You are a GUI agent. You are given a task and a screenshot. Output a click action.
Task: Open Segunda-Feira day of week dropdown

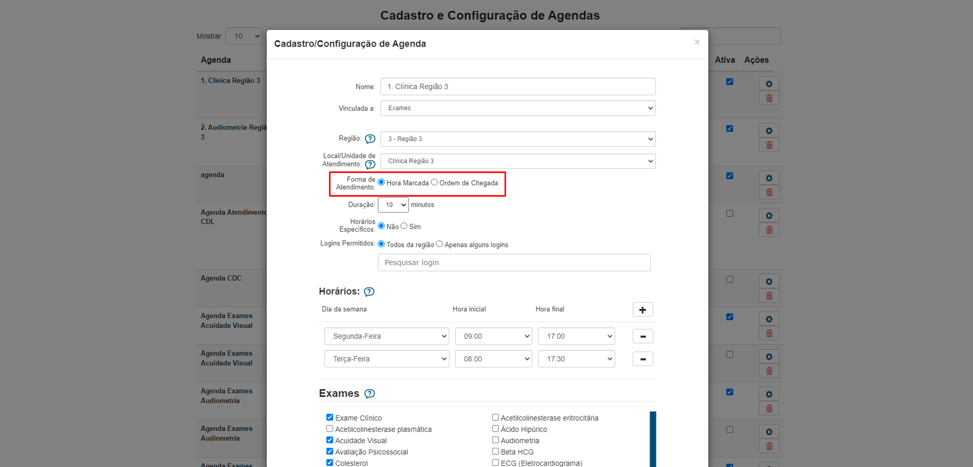point(386,336)
